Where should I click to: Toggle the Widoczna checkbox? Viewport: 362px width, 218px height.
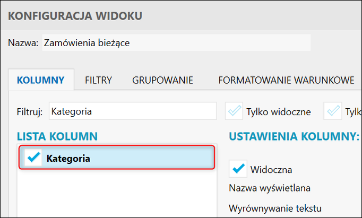238,169
